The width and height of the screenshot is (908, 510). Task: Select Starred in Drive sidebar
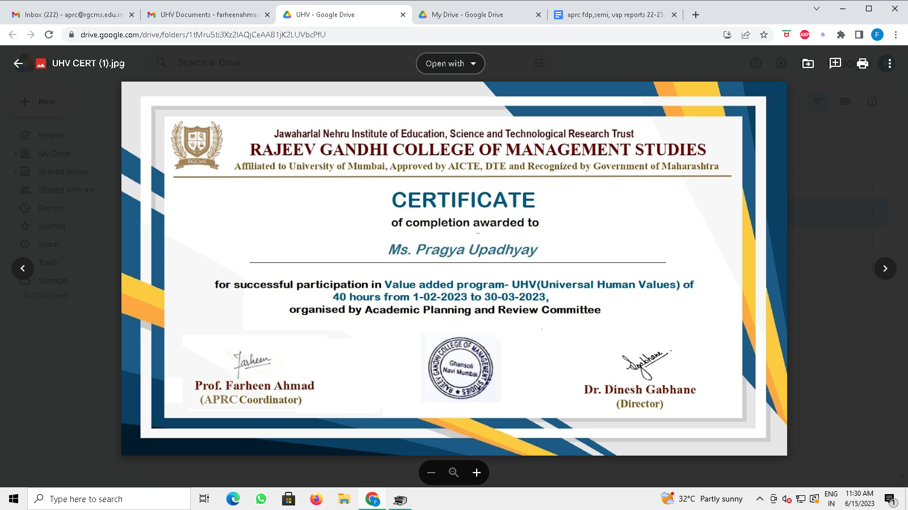point(52,226)
